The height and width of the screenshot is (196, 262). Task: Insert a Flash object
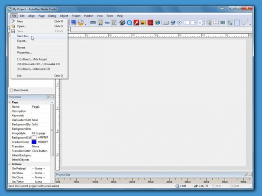136,22
